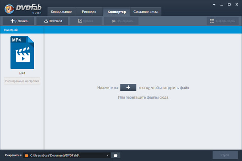Open the browse output folder icon
The width and height of the screenshot is (242, 161).
tap(115, 155)
